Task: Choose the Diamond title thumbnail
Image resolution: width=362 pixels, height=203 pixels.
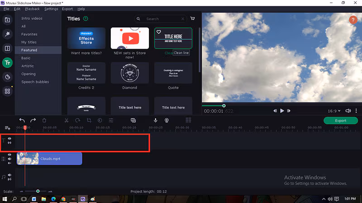Action: (130, 73)
